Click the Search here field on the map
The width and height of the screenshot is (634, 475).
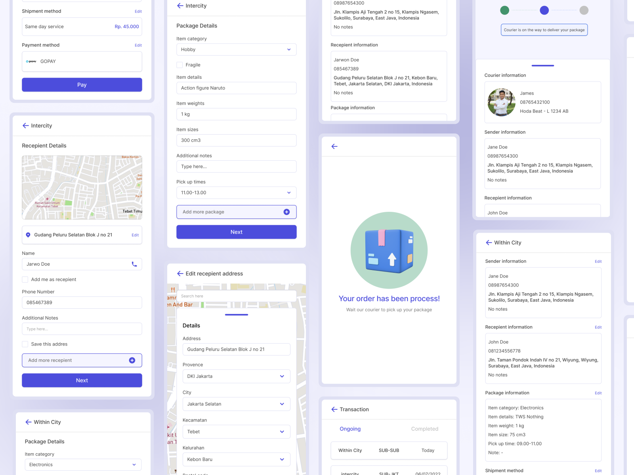click(x=236, y=296)
